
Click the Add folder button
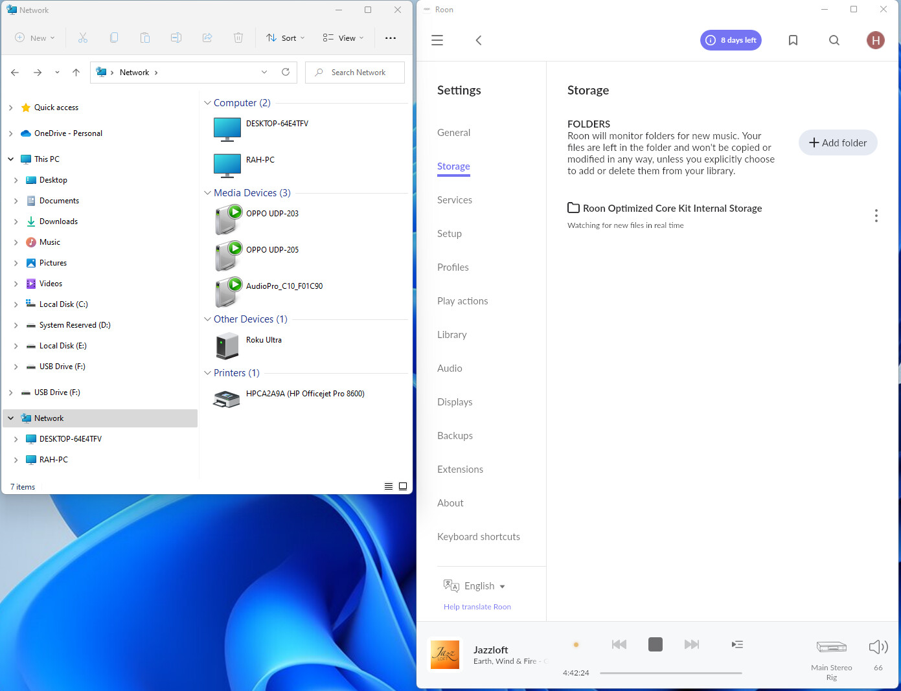pos(838,143)
